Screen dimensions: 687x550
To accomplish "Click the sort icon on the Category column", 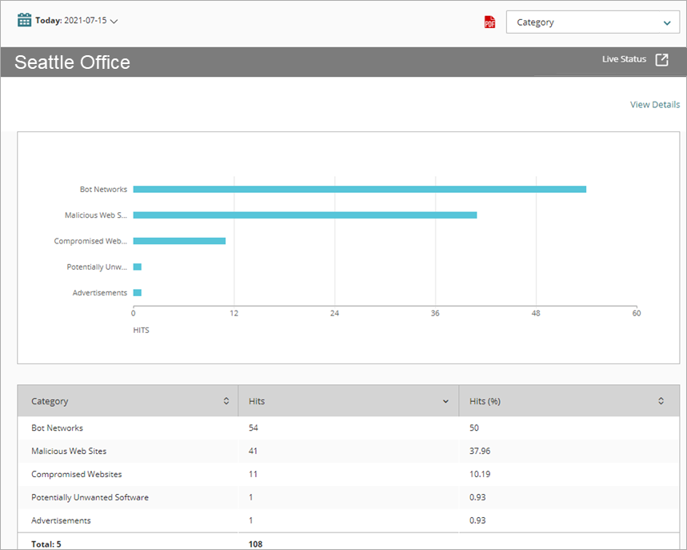I will (226, 400).
